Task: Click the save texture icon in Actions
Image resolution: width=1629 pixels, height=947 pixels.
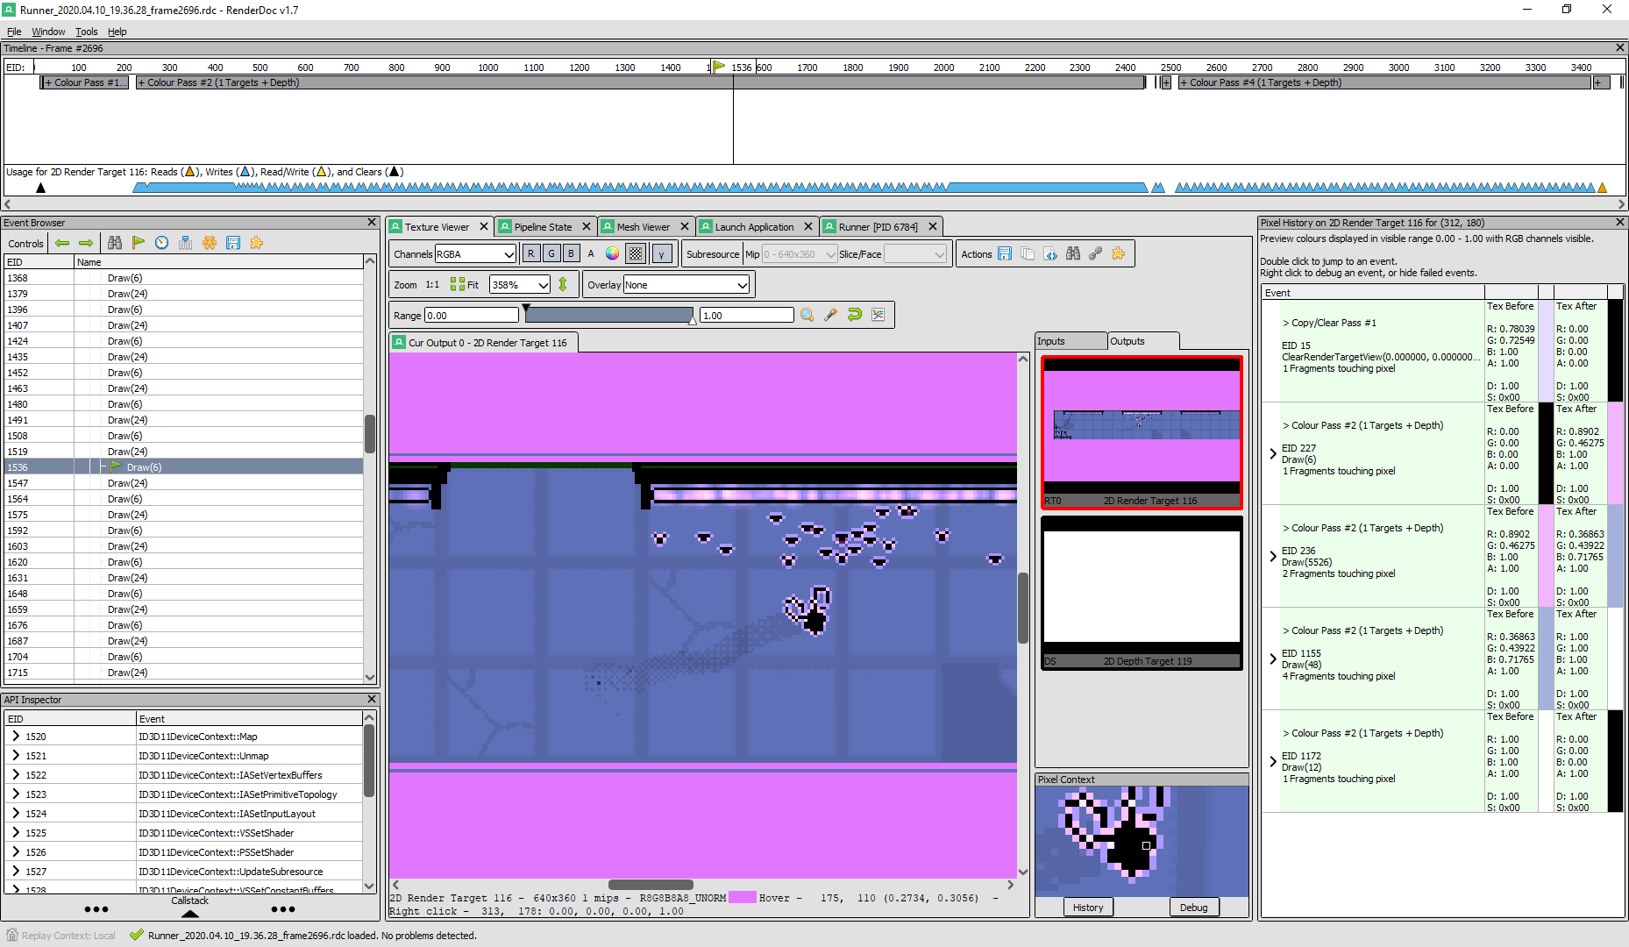Action: coord(1005,254)
